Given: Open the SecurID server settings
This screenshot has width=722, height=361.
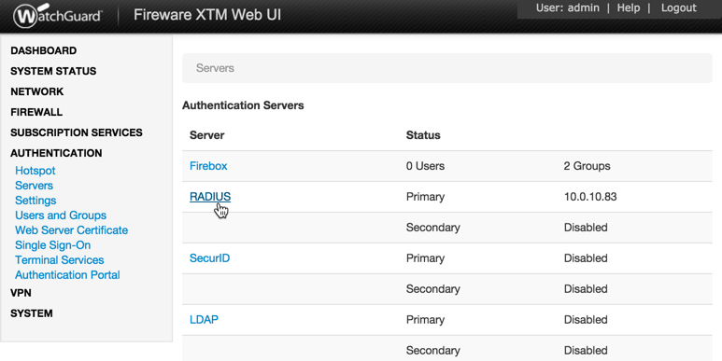Looking at the screenshot, I should pyautogui.click(x=209, y=258).
